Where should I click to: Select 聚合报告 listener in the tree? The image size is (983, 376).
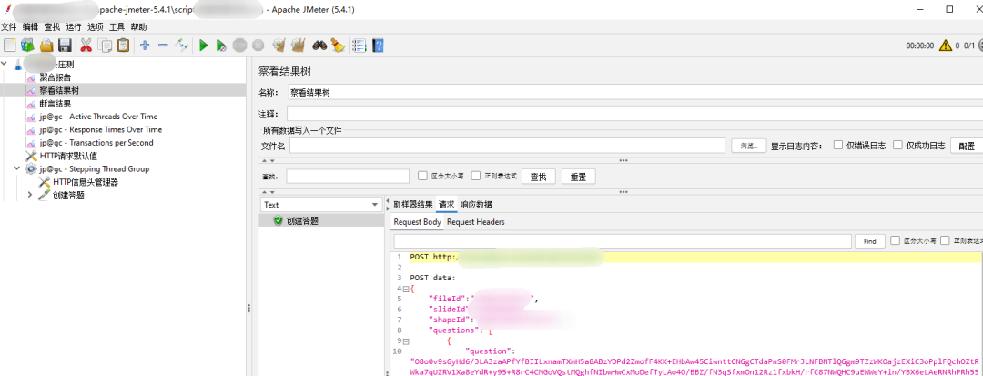tap(56, 77)
